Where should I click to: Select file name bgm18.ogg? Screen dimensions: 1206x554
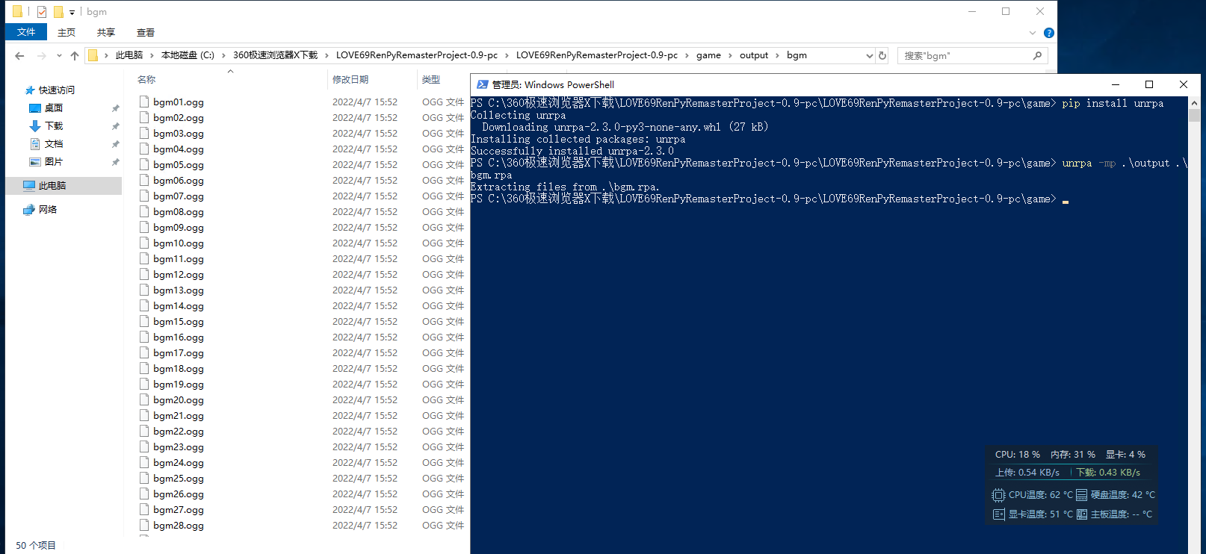(x=179, y=369)
